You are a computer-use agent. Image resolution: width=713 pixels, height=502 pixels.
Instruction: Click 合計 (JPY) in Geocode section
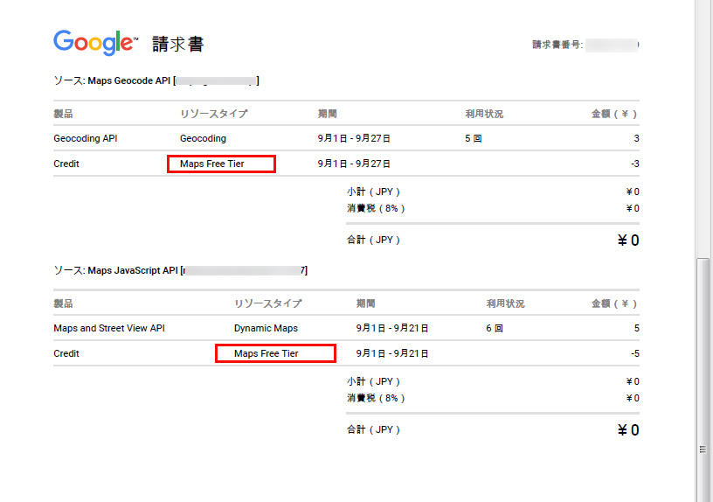[373, 240]
